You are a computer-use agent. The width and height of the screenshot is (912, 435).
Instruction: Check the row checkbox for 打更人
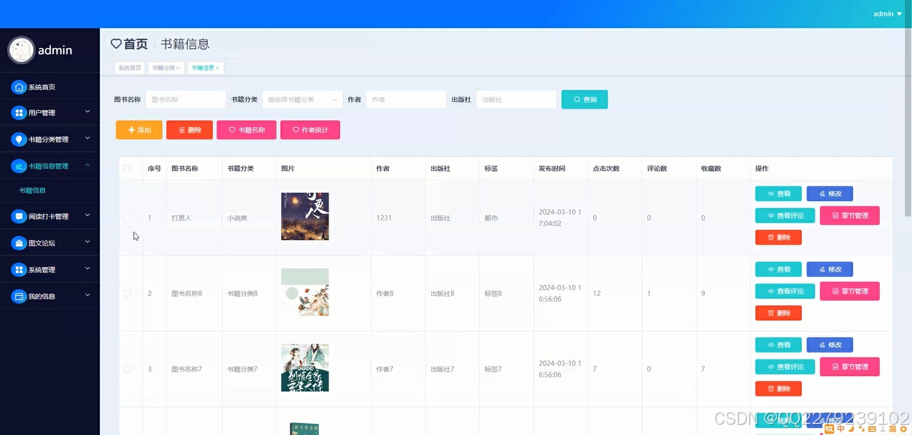(x=128, y=218)
